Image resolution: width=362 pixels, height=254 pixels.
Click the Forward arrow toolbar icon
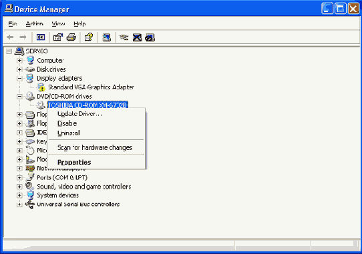click(x=23, y=37)
